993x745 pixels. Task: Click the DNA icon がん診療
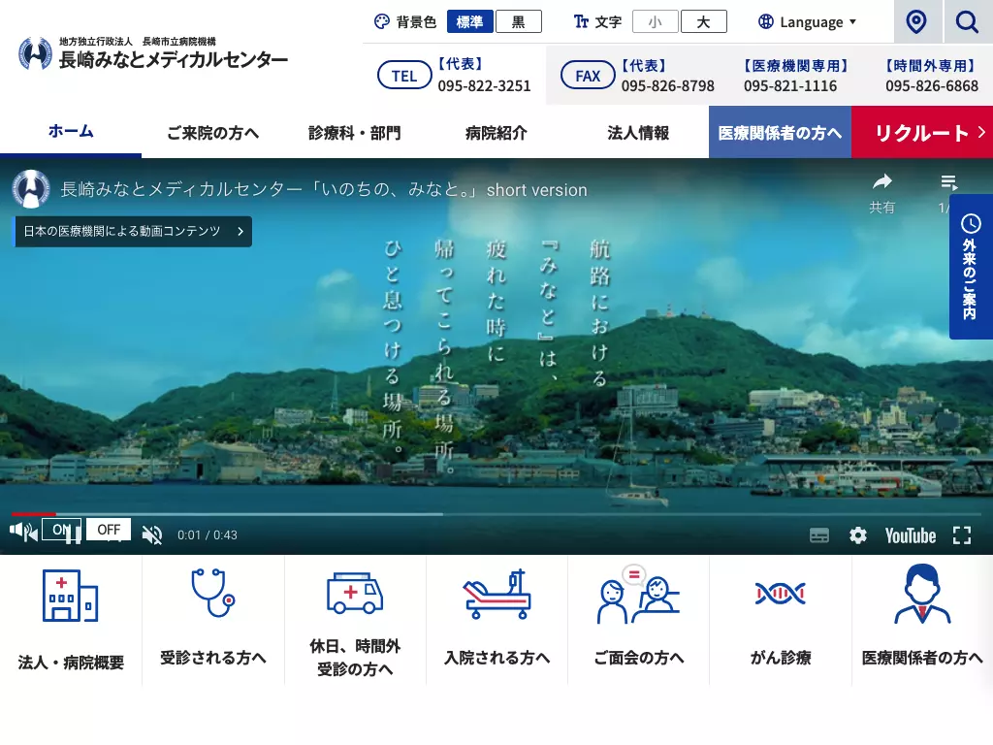coord(781,594)
